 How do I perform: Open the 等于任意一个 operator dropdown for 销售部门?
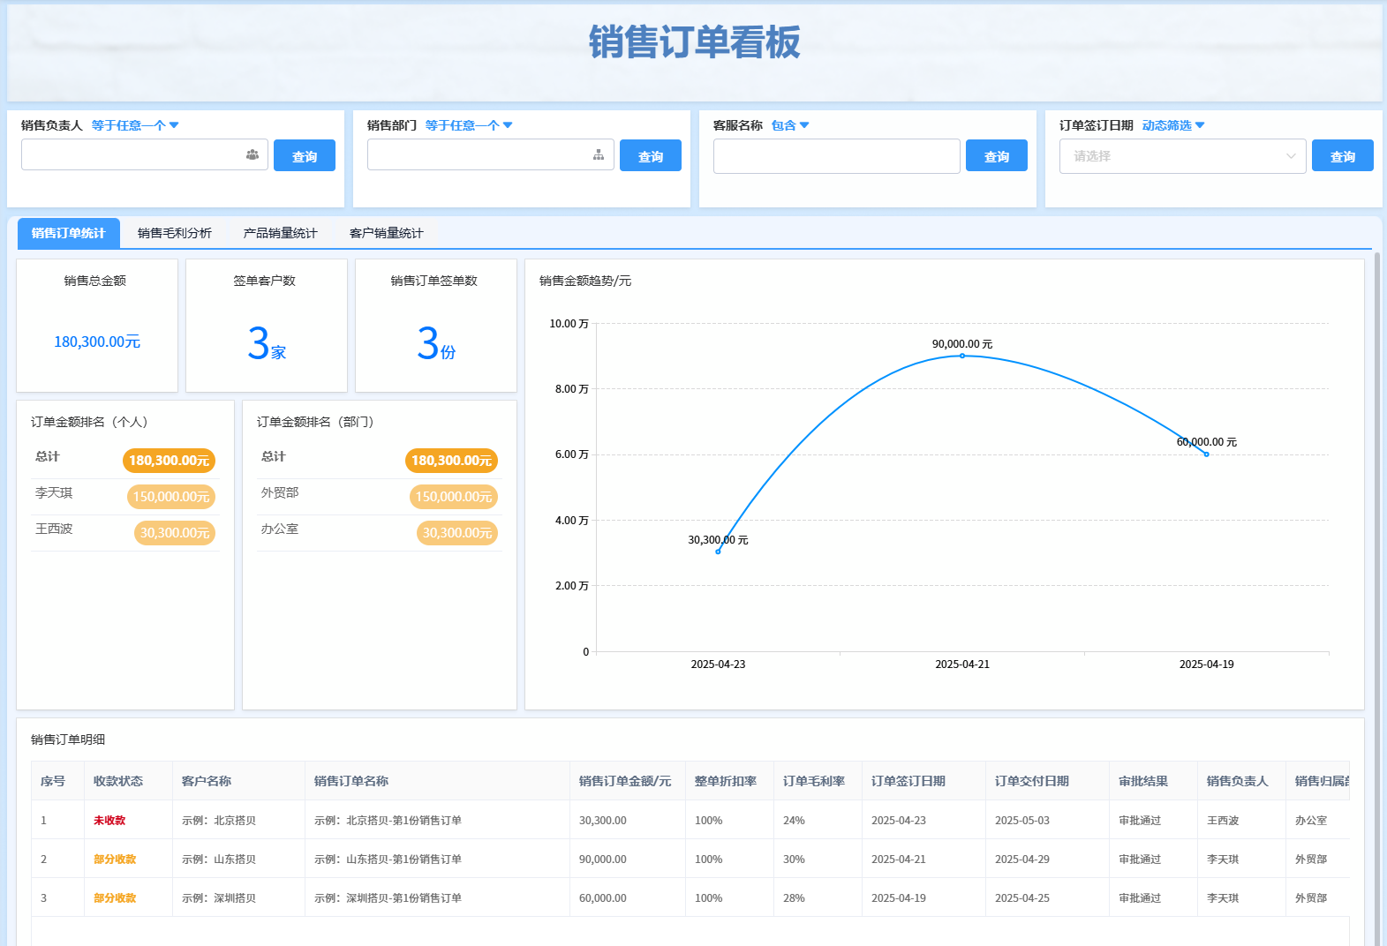[x=469, y=125]
